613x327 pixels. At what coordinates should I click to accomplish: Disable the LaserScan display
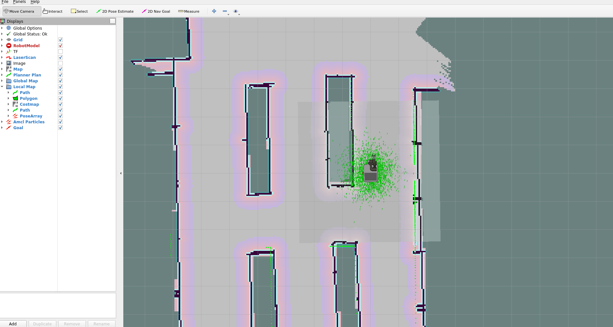pos(61,57)
